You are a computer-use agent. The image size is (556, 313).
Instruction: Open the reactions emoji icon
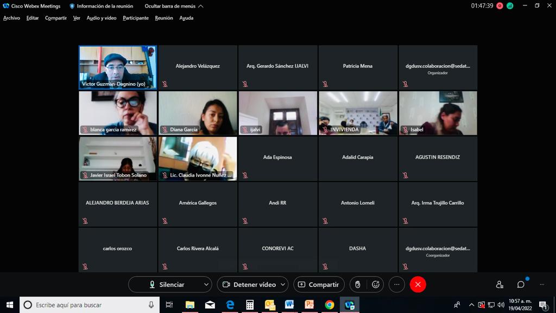(376, 285)
